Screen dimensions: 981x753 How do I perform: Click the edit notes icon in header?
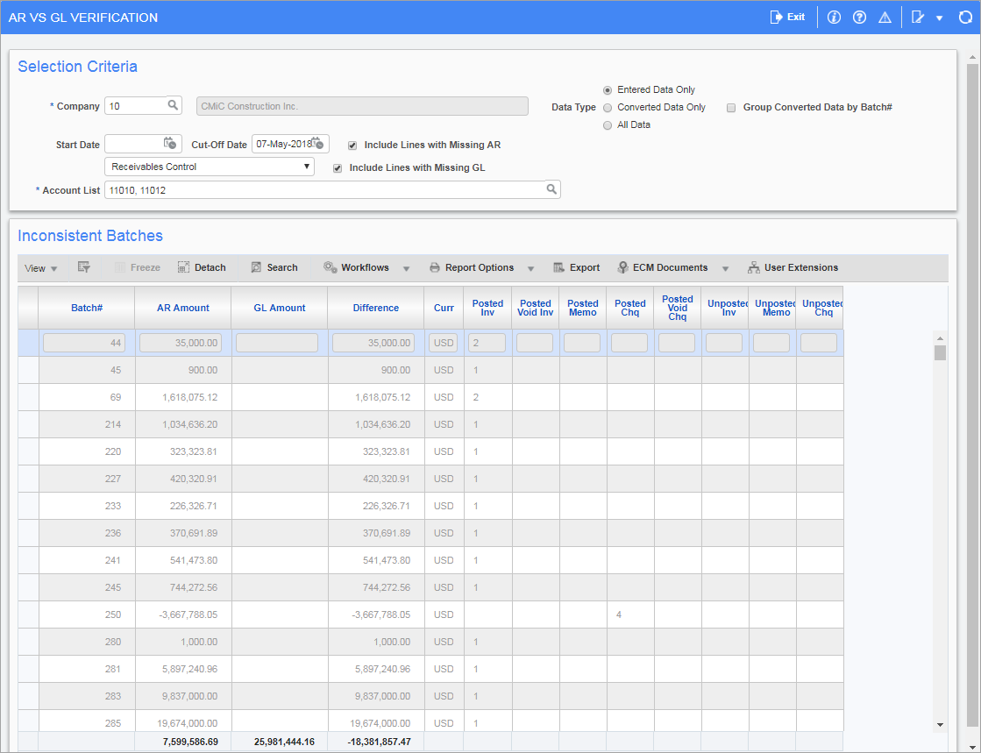[918, 18]
